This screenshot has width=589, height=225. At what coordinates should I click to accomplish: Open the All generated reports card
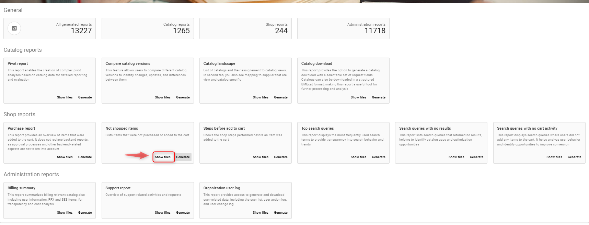[55, 28]
